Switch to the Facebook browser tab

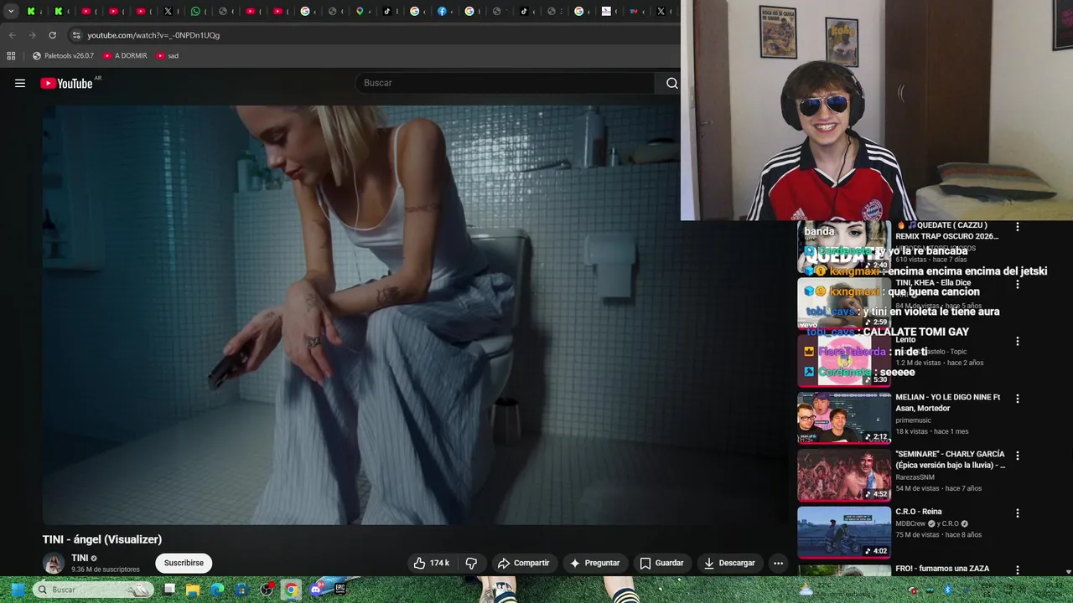tap(442, 11)
